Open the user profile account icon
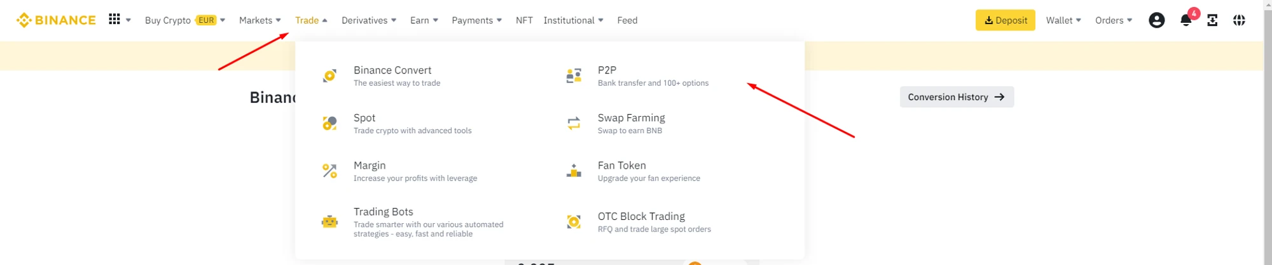This screenshot has width=1272, height=265. [1156, 20]
